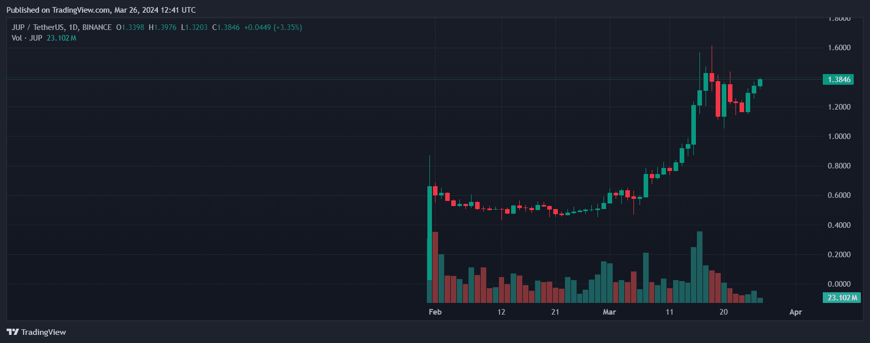Click Mar on the time axis
The width and height of the screenshot is (870, 343).
tap(609, 312)
